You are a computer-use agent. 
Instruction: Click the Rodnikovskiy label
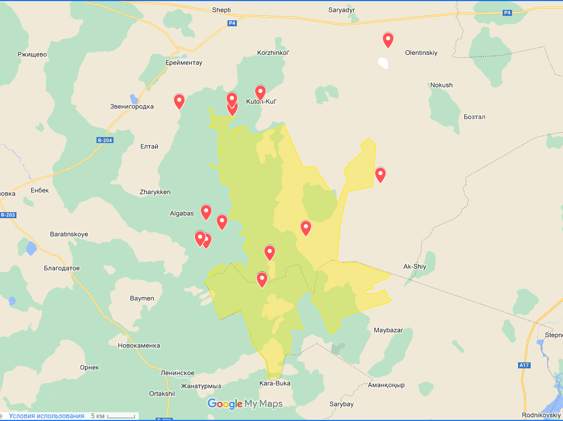coord(542,416)
